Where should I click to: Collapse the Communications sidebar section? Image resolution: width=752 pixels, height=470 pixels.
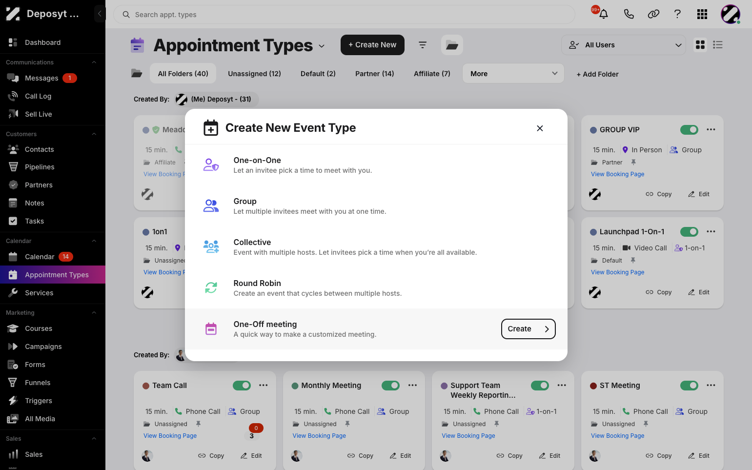(x=94, y=62)
